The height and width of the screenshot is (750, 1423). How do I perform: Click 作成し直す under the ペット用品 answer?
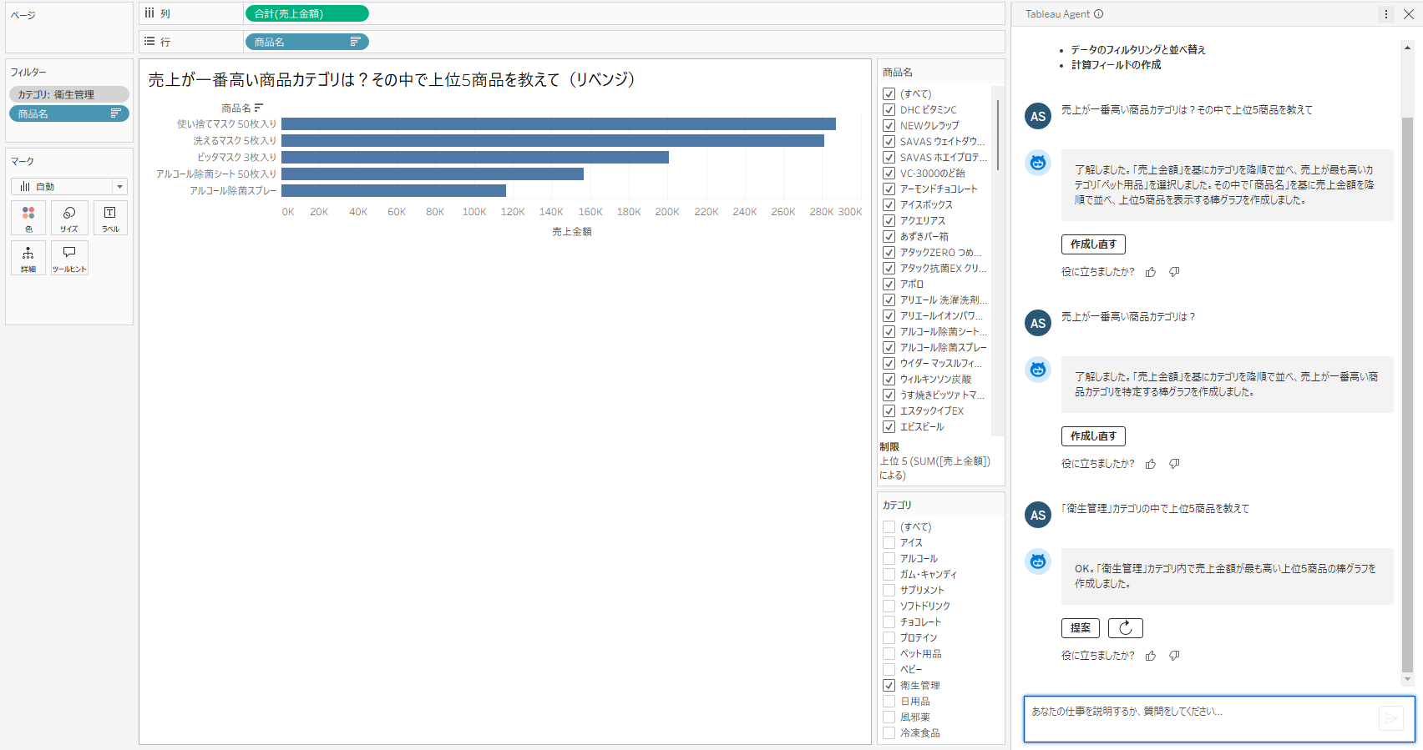click(1093, 244)
